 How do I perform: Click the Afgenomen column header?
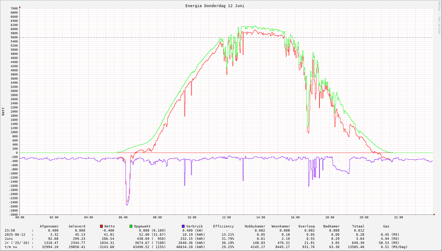pyautogui.click(x=49, y=226)
